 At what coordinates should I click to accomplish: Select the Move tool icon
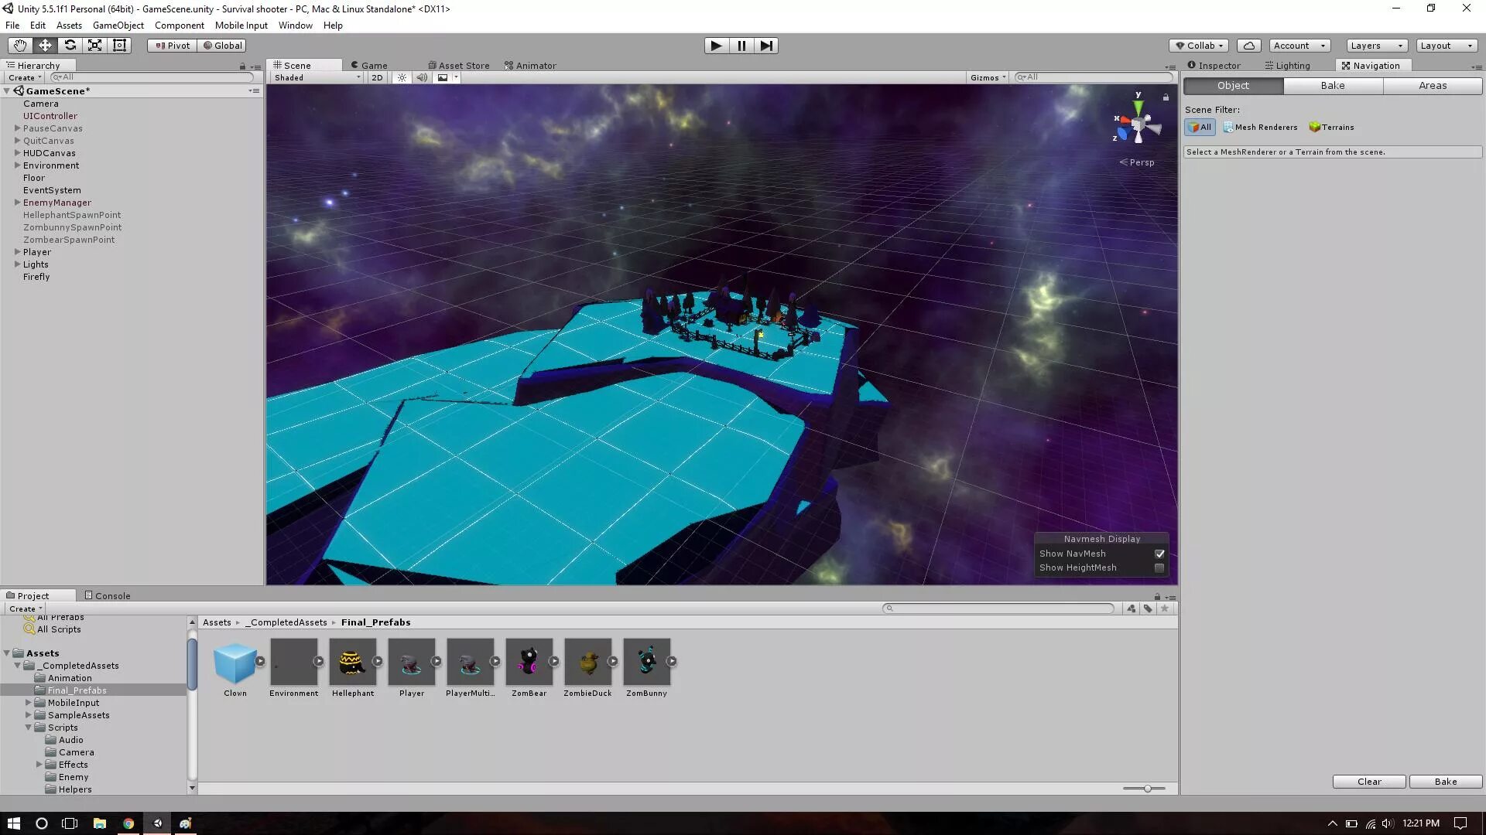click(x=45, y=44)
